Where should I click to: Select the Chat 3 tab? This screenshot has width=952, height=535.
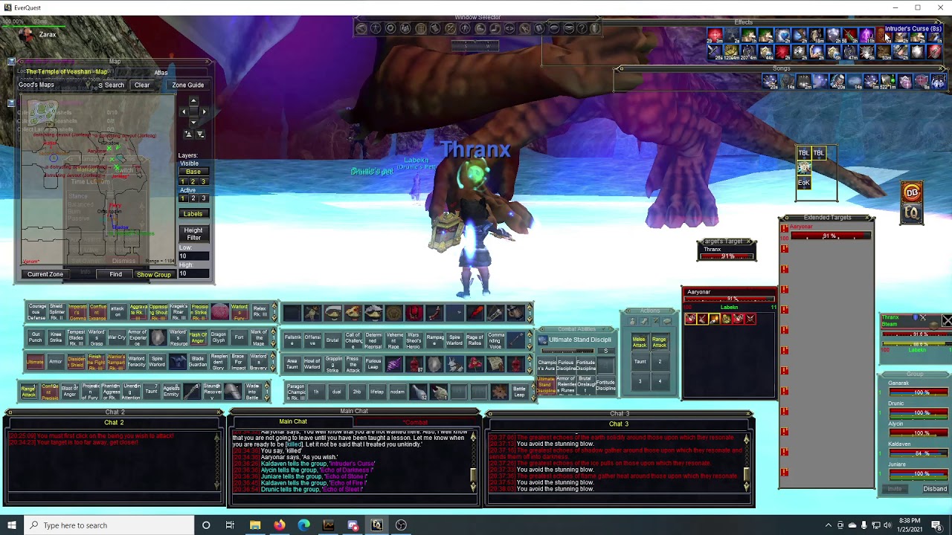point(618,424)
